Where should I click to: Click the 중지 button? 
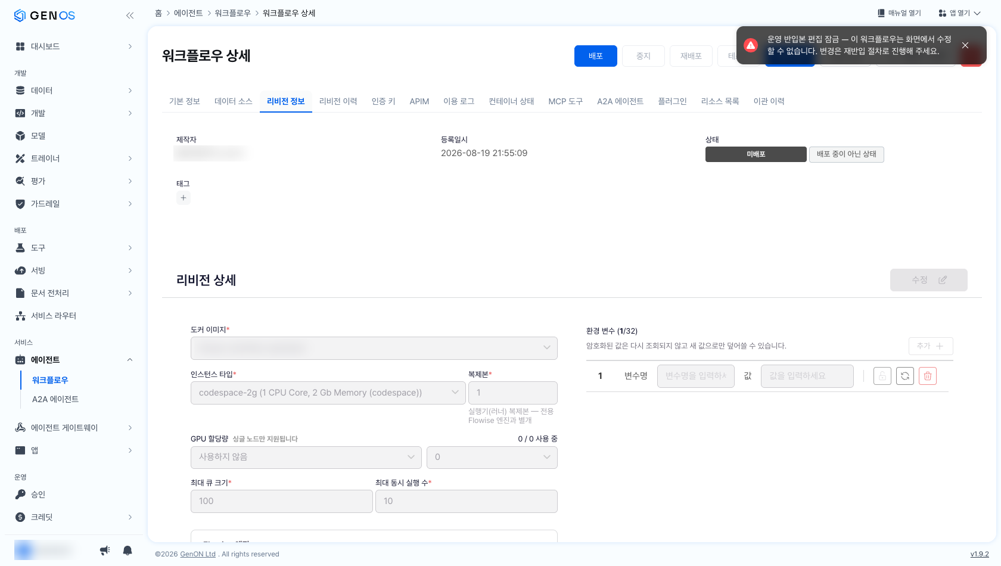[643, 56]
